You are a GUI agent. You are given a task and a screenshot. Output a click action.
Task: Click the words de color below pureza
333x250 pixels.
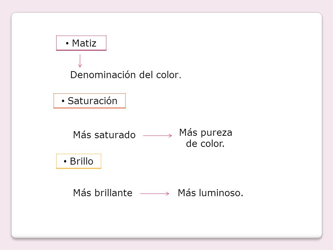tap(205, 143)
